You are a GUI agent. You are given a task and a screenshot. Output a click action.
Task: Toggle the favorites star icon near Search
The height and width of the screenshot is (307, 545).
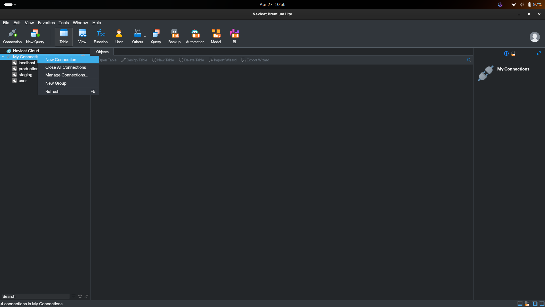[x=80, y=296]
